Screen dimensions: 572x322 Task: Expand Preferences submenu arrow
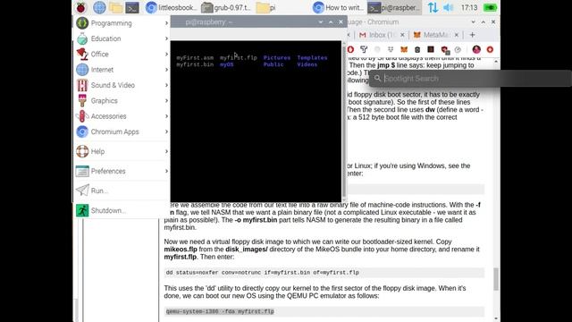166,171
